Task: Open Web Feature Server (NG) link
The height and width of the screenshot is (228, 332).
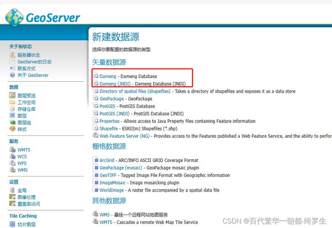Action: pyautogui.click(x=125, y=136)
